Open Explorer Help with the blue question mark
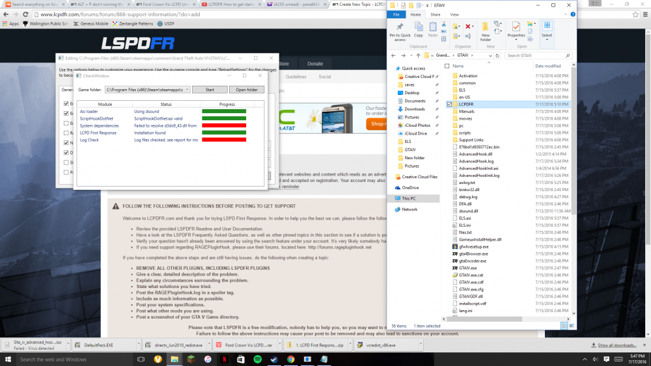Screen dimensions: 651x366 [573, 14]
